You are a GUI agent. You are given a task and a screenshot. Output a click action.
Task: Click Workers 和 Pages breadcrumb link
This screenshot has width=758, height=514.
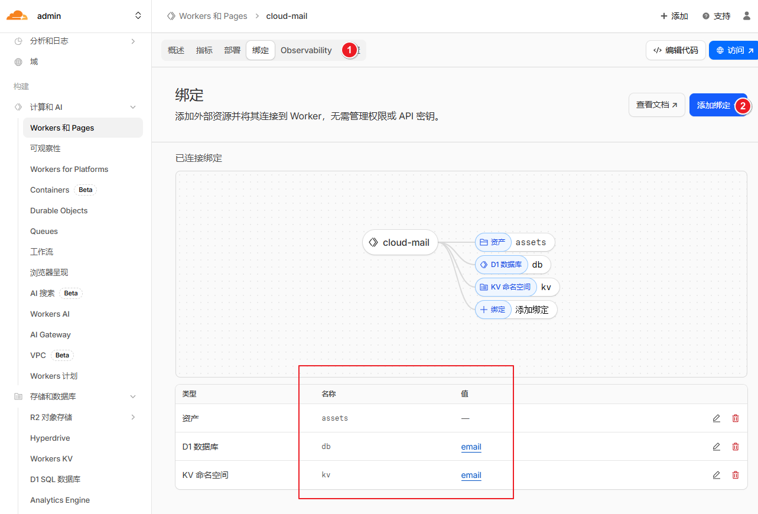(x=213, y=16)
